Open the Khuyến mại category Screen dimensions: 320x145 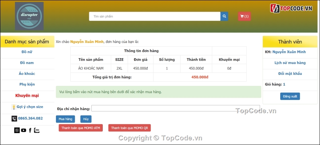27,95
